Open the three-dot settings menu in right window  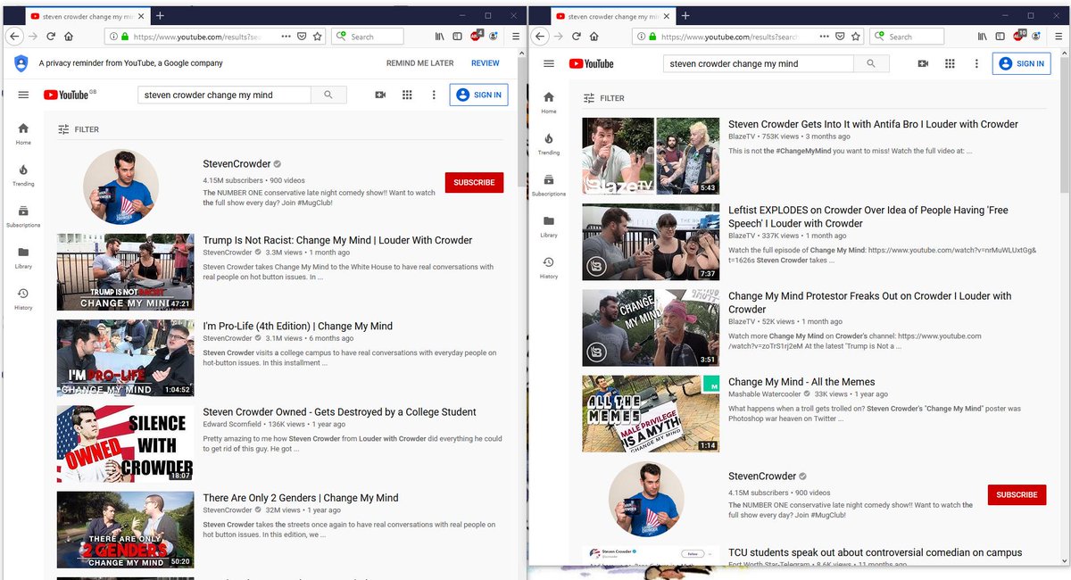tap(976, 63)
